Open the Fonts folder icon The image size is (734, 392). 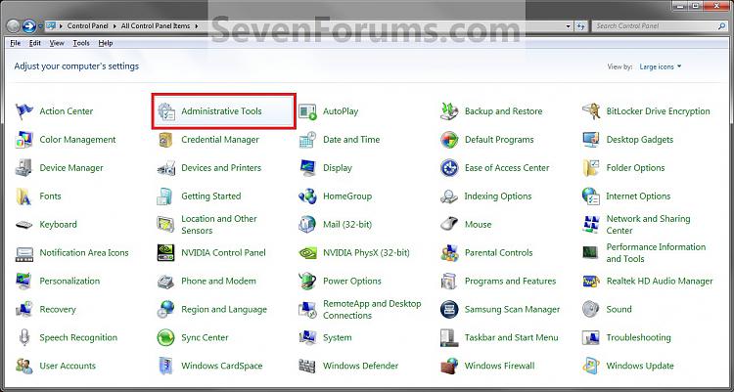pos(24,196)
